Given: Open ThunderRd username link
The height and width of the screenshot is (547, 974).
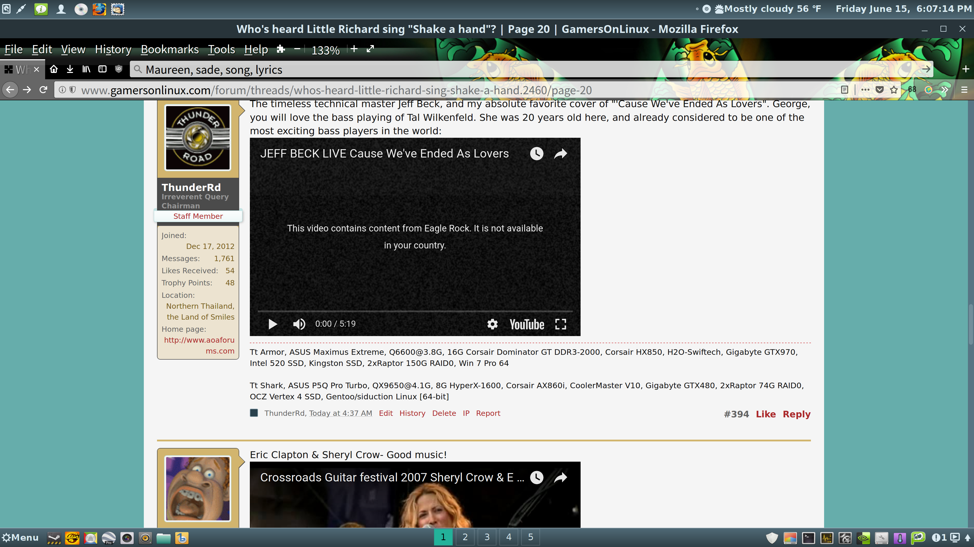Looking at the screenshot, I should point(191,187).
